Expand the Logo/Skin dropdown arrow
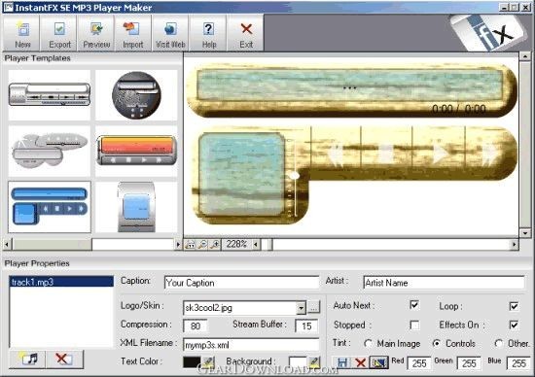The image size is (535, 377). (x=301, y=308)
